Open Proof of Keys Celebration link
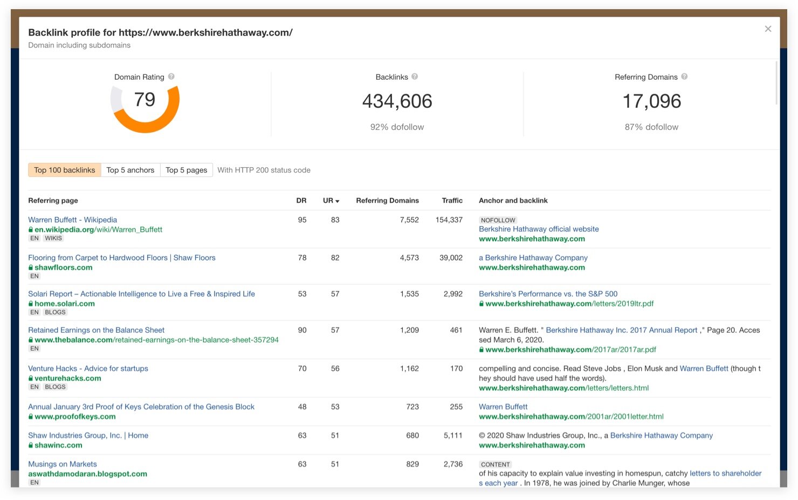This screenshot has width=798, height=500. click(x=141, y=407)
